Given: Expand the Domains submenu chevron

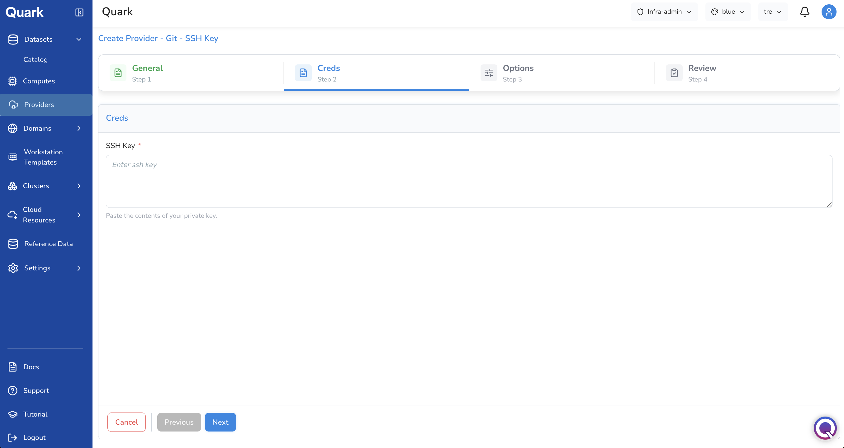Looking at the screenshot, I should (79, 128).
